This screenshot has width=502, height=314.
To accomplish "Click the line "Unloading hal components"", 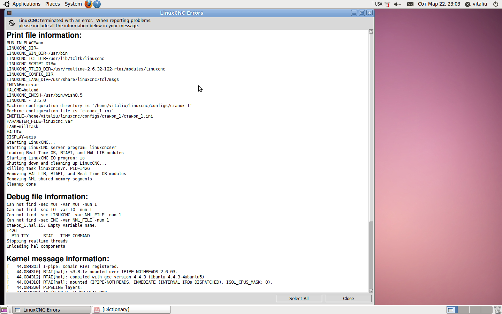I will [36, 246].
